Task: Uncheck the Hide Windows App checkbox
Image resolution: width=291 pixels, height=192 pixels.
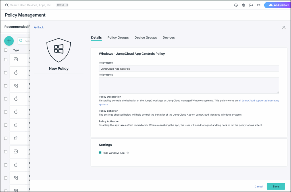Action: 100,153
